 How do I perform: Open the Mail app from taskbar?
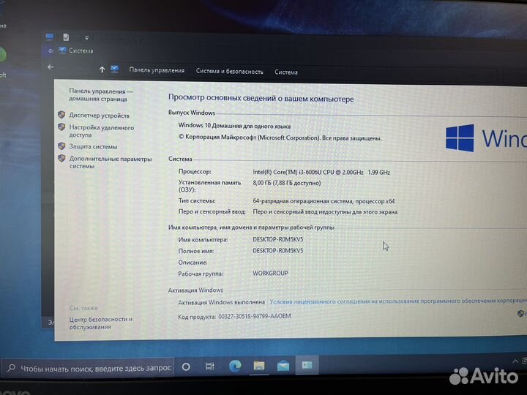click(x=283, y=366)
